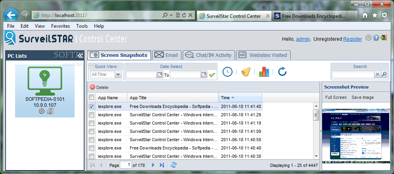
Task: Toggle the select-all checkbox in the header
Action: pyautogui.click(x=92, y=97)
